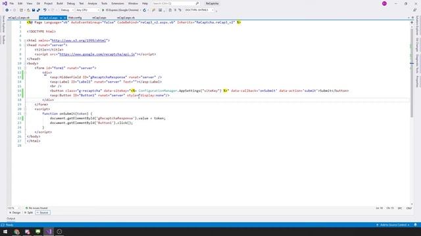This screenshot has height=236, width=421.
Task: Click the Ready status text
Action: coord(10,225)
